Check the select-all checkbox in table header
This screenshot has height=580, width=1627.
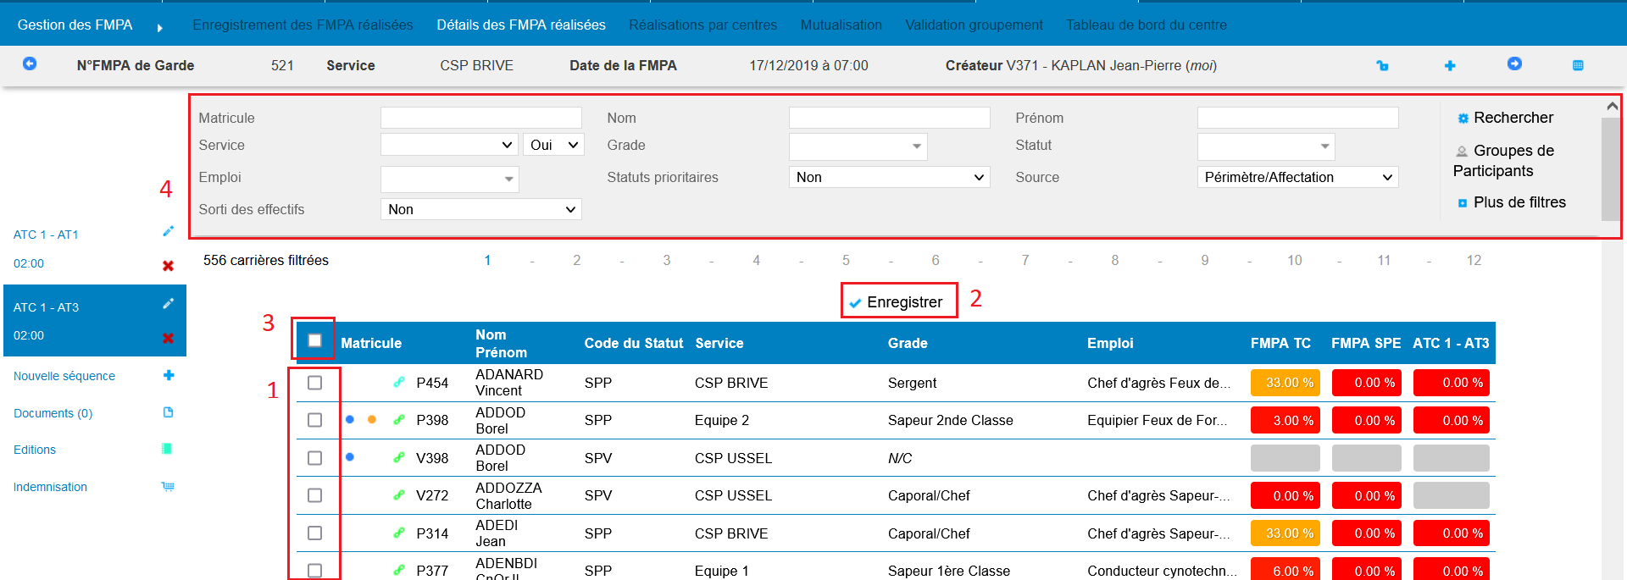click(314, 340)
